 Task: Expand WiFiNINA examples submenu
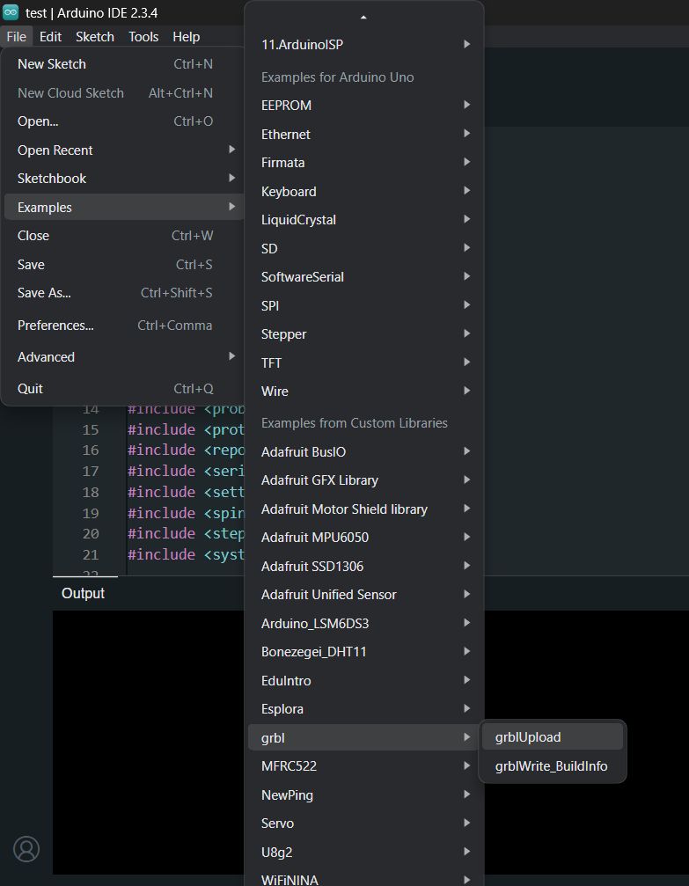tap(364, 879)
